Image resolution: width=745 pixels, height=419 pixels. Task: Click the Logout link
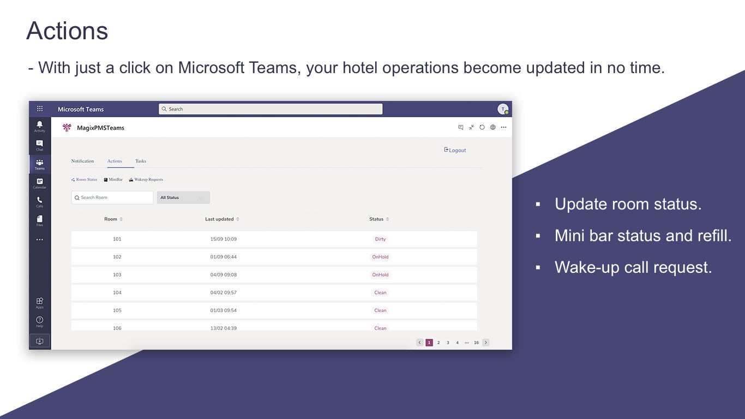[x=455, y=150]
